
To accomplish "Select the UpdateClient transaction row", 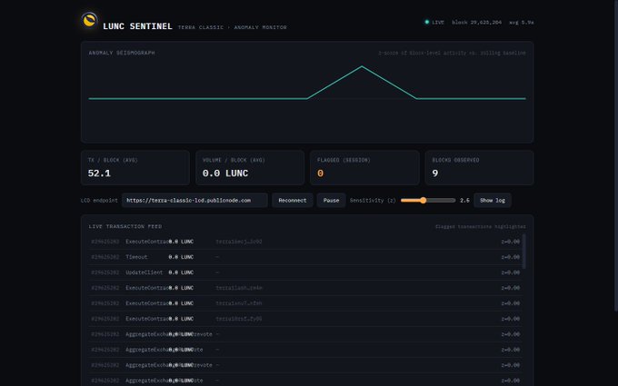I will pyautogui.click(x=305, y=272).
